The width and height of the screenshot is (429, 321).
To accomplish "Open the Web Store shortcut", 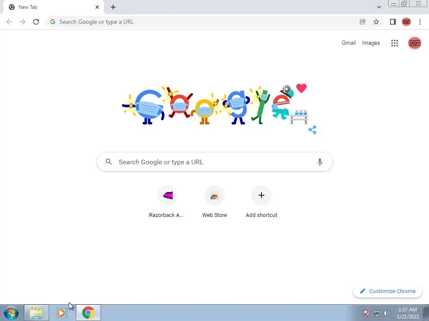I will click(x=214, y=202).
